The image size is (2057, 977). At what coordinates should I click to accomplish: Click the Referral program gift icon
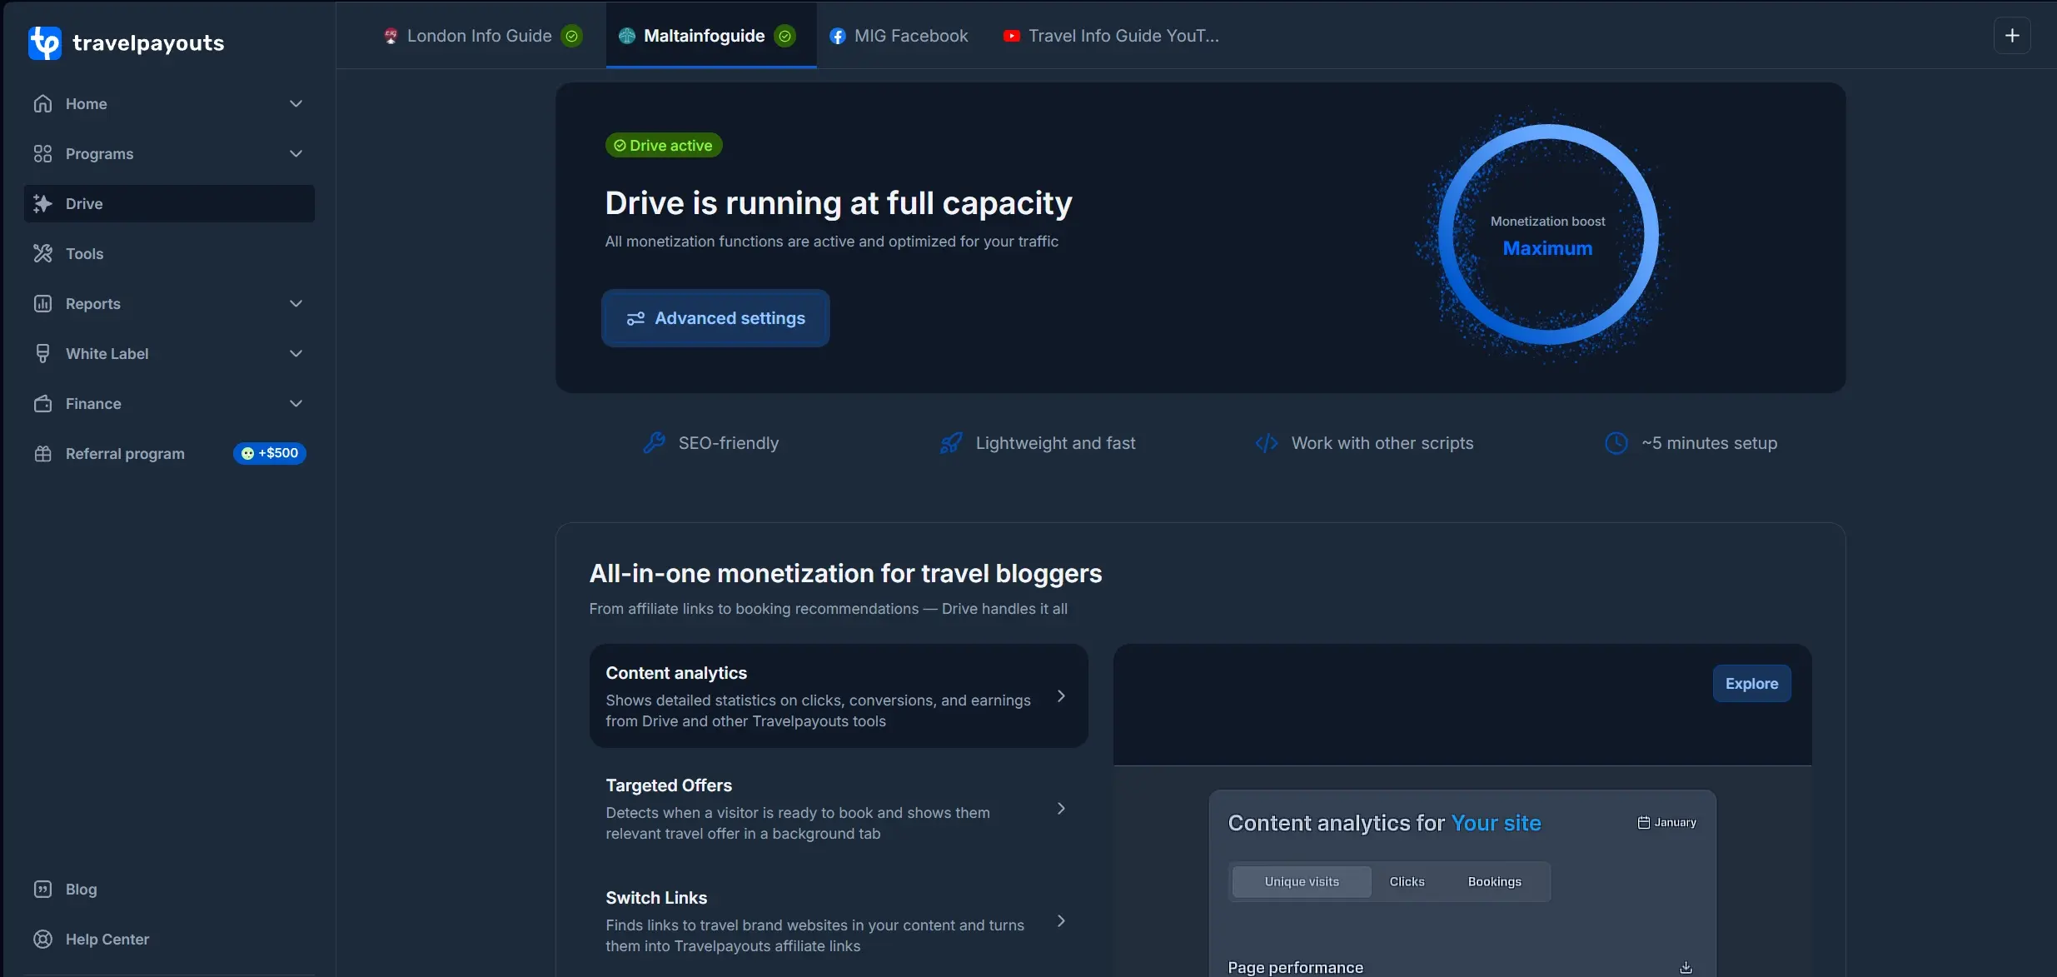click(x=42, y=453)
